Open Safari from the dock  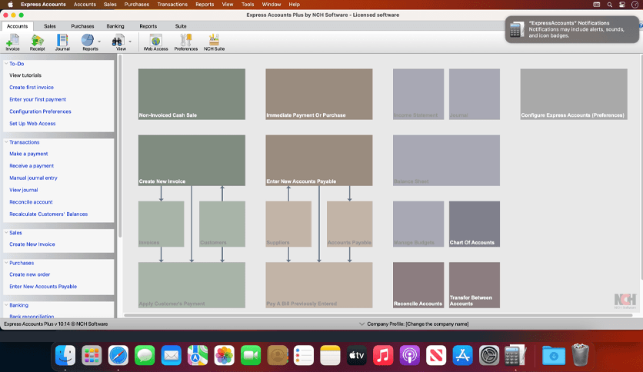click(118, 355)
